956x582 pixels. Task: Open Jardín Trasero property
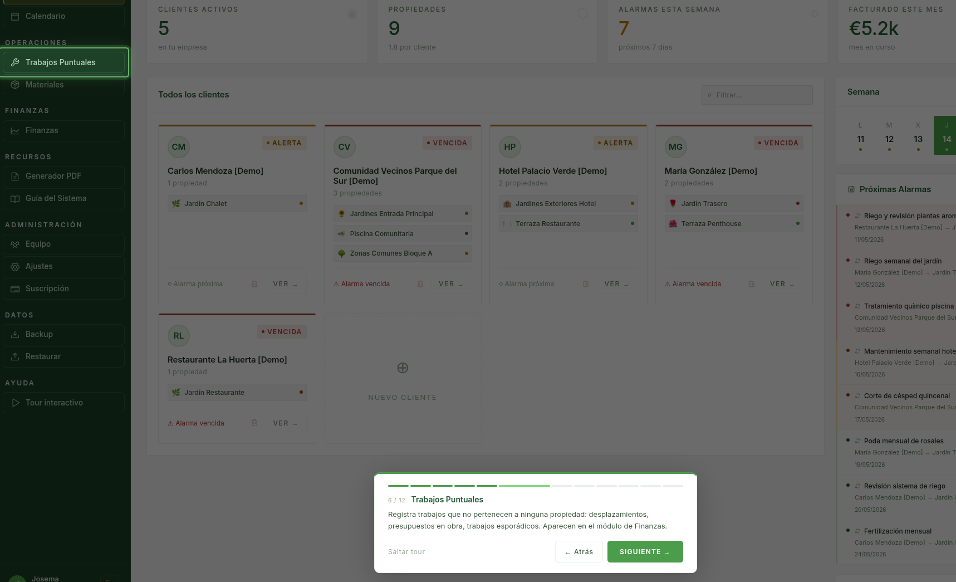pyautogui.click(x=734, y=204)
